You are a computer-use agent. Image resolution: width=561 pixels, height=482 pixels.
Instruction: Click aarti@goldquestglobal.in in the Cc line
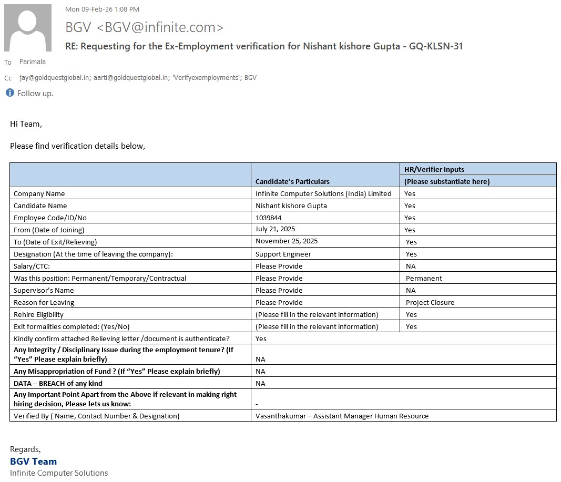(x=131, y=78)
